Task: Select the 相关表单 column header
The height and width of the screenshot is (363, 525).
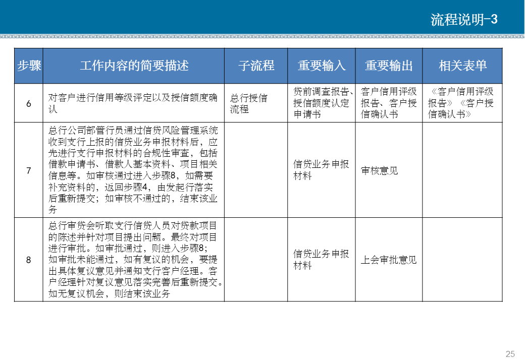Action: 462,66
